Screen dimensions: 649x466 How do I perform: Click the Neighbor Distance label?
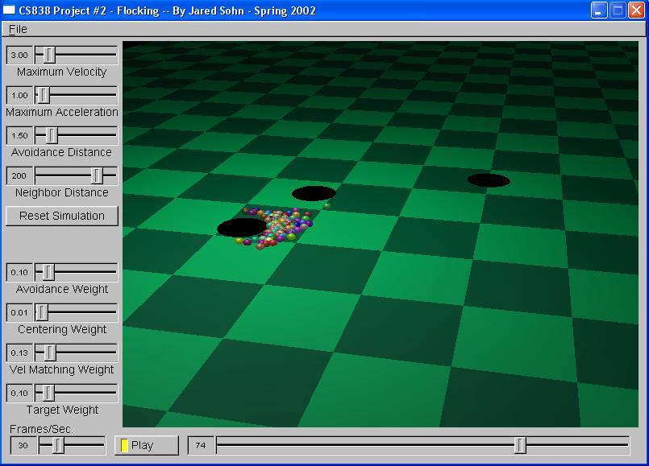pos(61,192)
